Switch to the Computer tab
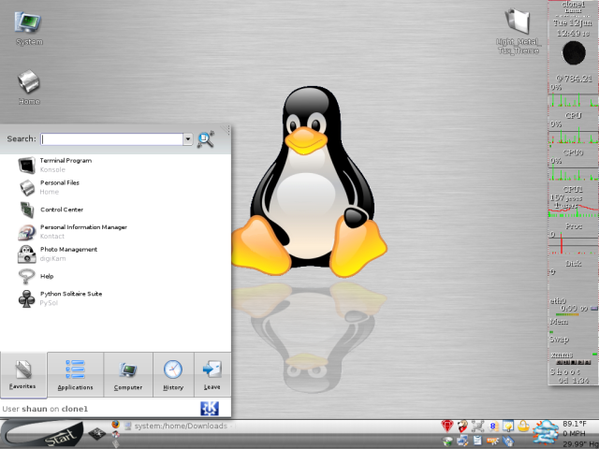 point(128,375)
